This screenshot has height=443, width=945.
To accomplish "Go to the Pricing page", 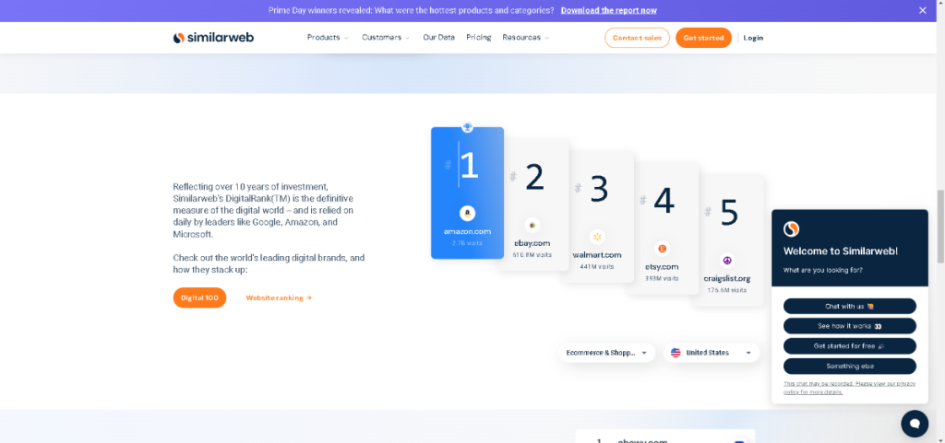I will point(479,37).
